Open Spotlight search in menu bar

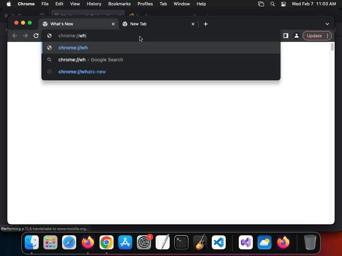pos(273,4)
